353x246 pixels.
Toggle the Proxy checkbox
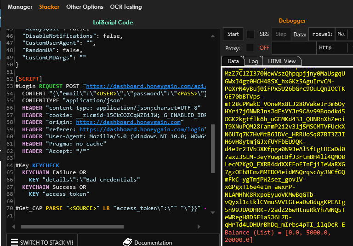[x=250, y=48]
